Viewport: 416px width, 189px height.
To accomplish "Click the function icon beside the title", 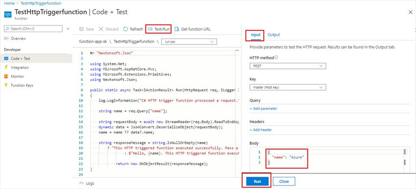I will [x=8, y=14].
